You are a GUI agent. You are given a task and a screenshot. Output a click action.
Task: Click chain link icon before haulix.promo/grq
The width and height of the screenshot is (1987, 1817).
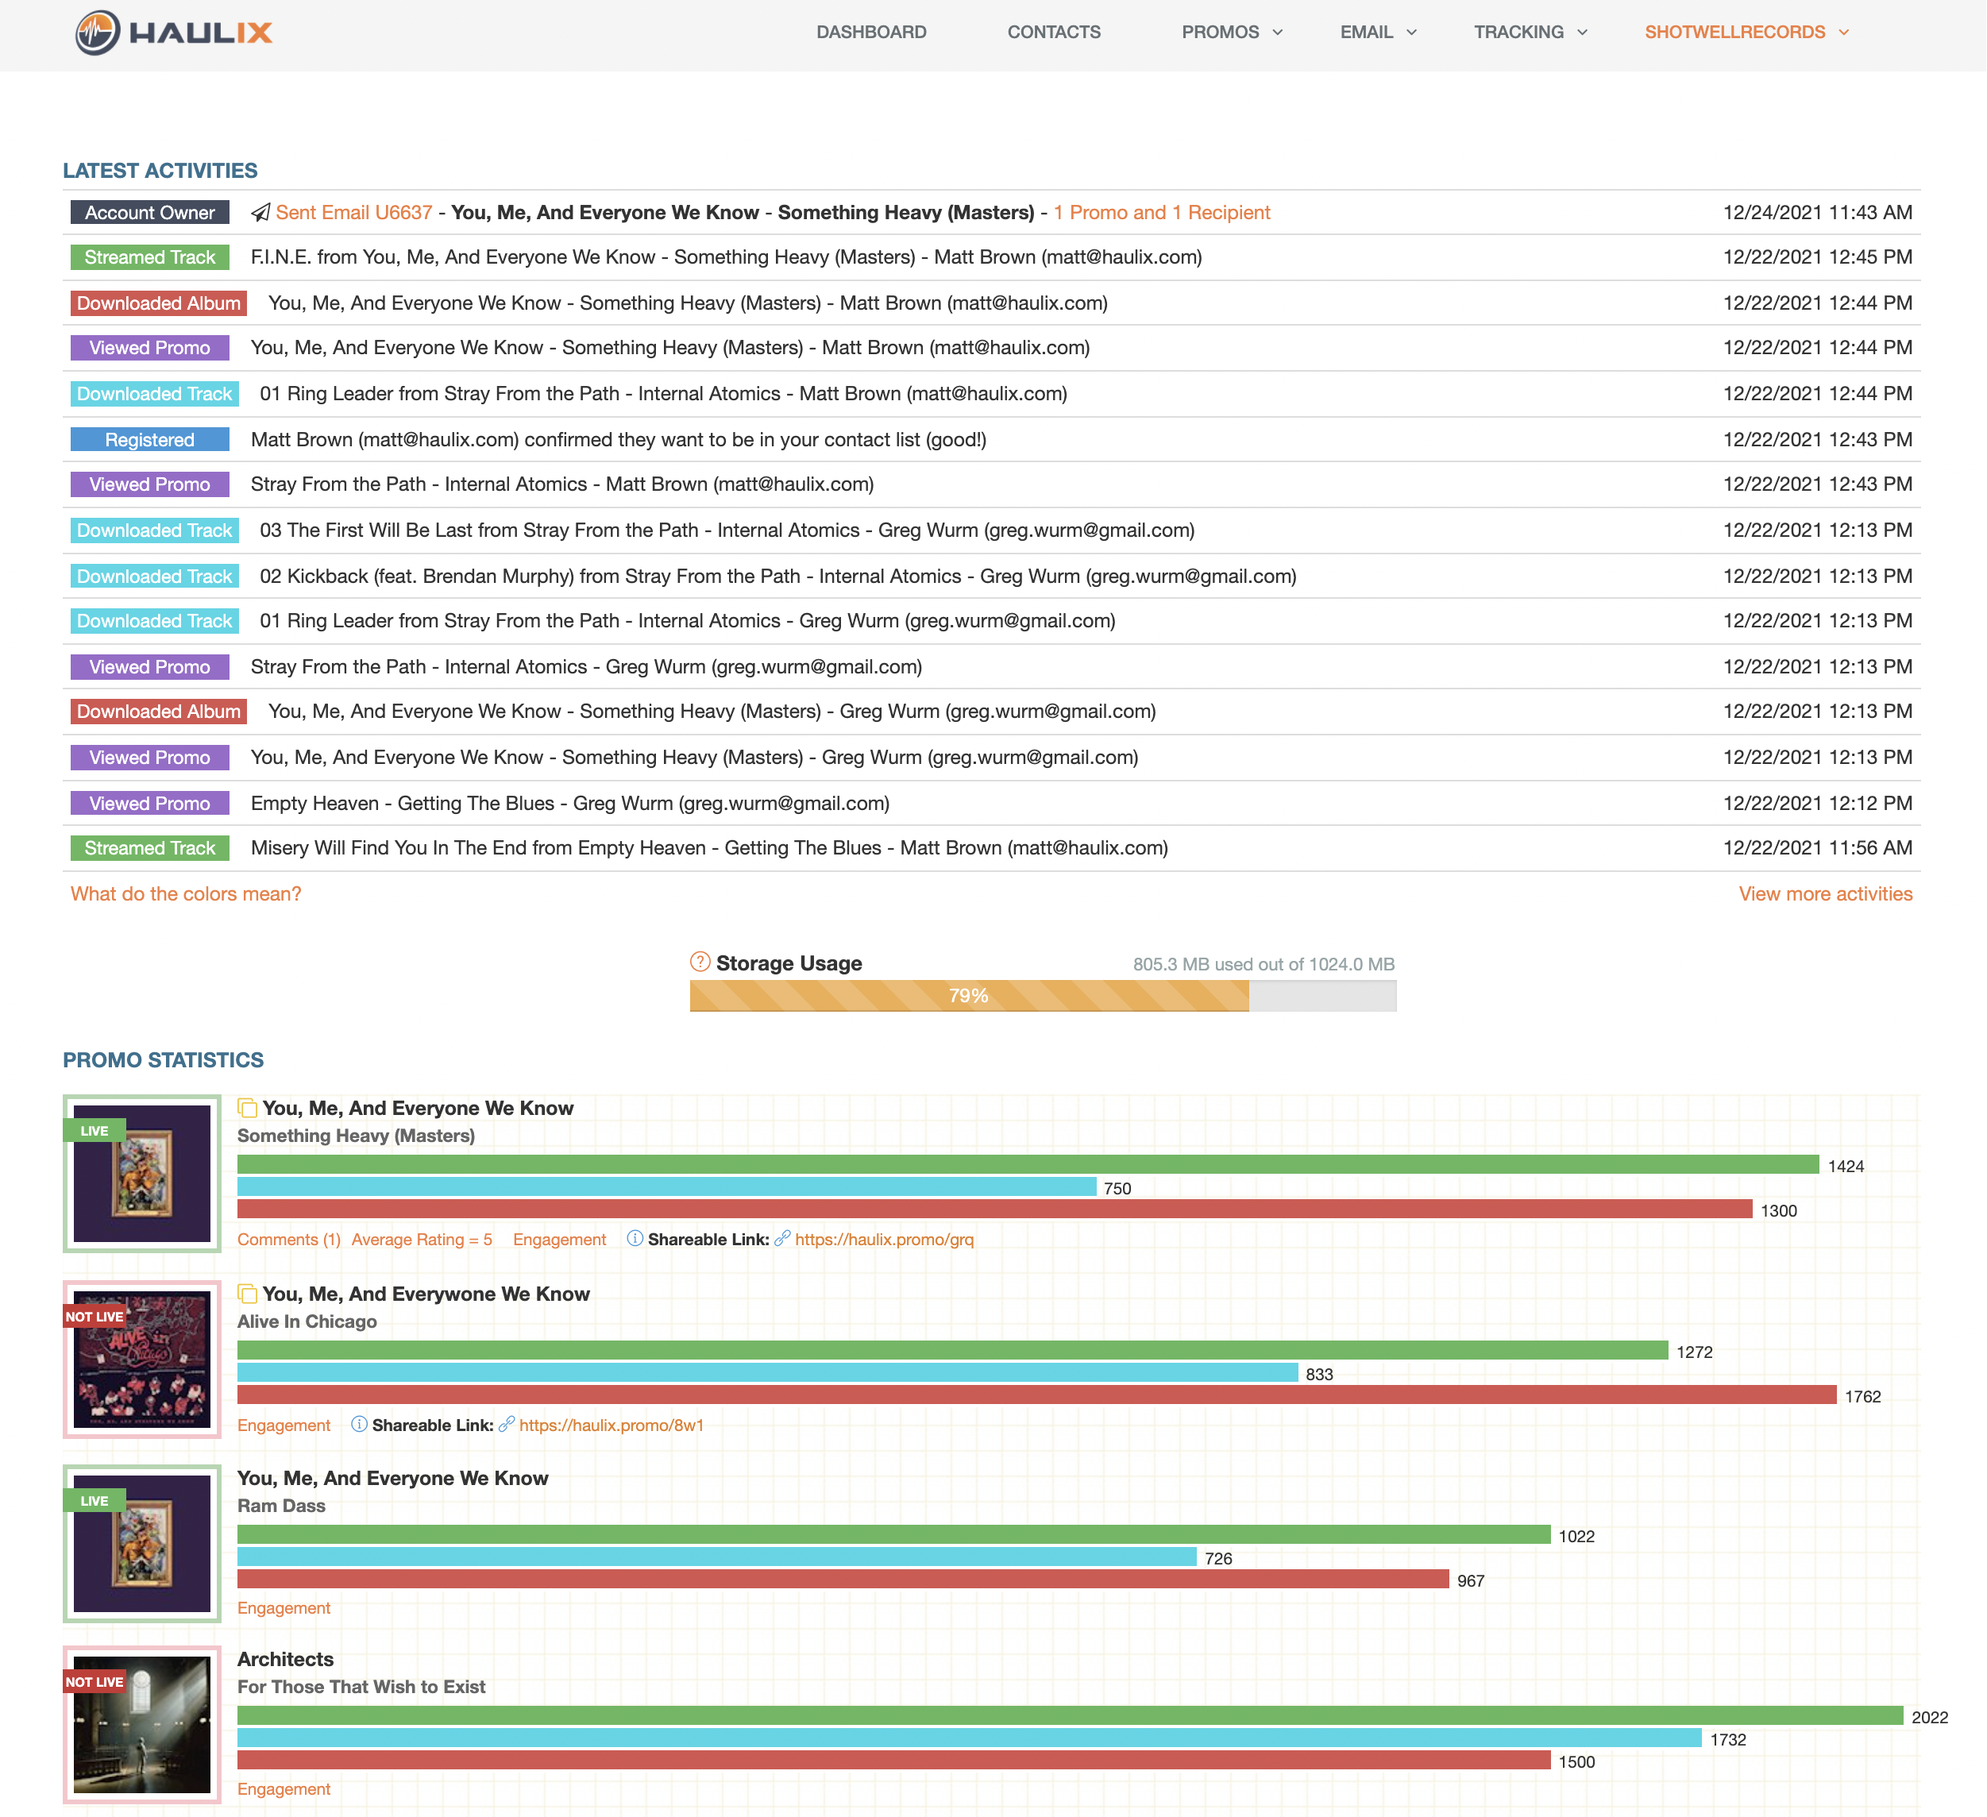pos(782,1240)
